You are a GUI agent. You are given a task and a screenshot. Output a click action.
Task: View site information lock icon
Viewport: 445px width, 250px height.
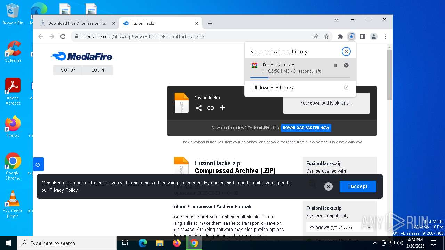(76, 36)
